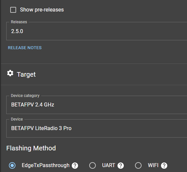Click the Flashing Method heading
The height and width of the screenshot is (172, 187).
point(31,148)
